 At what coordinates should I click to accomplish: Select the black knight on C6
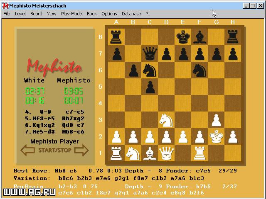point(150,70)
